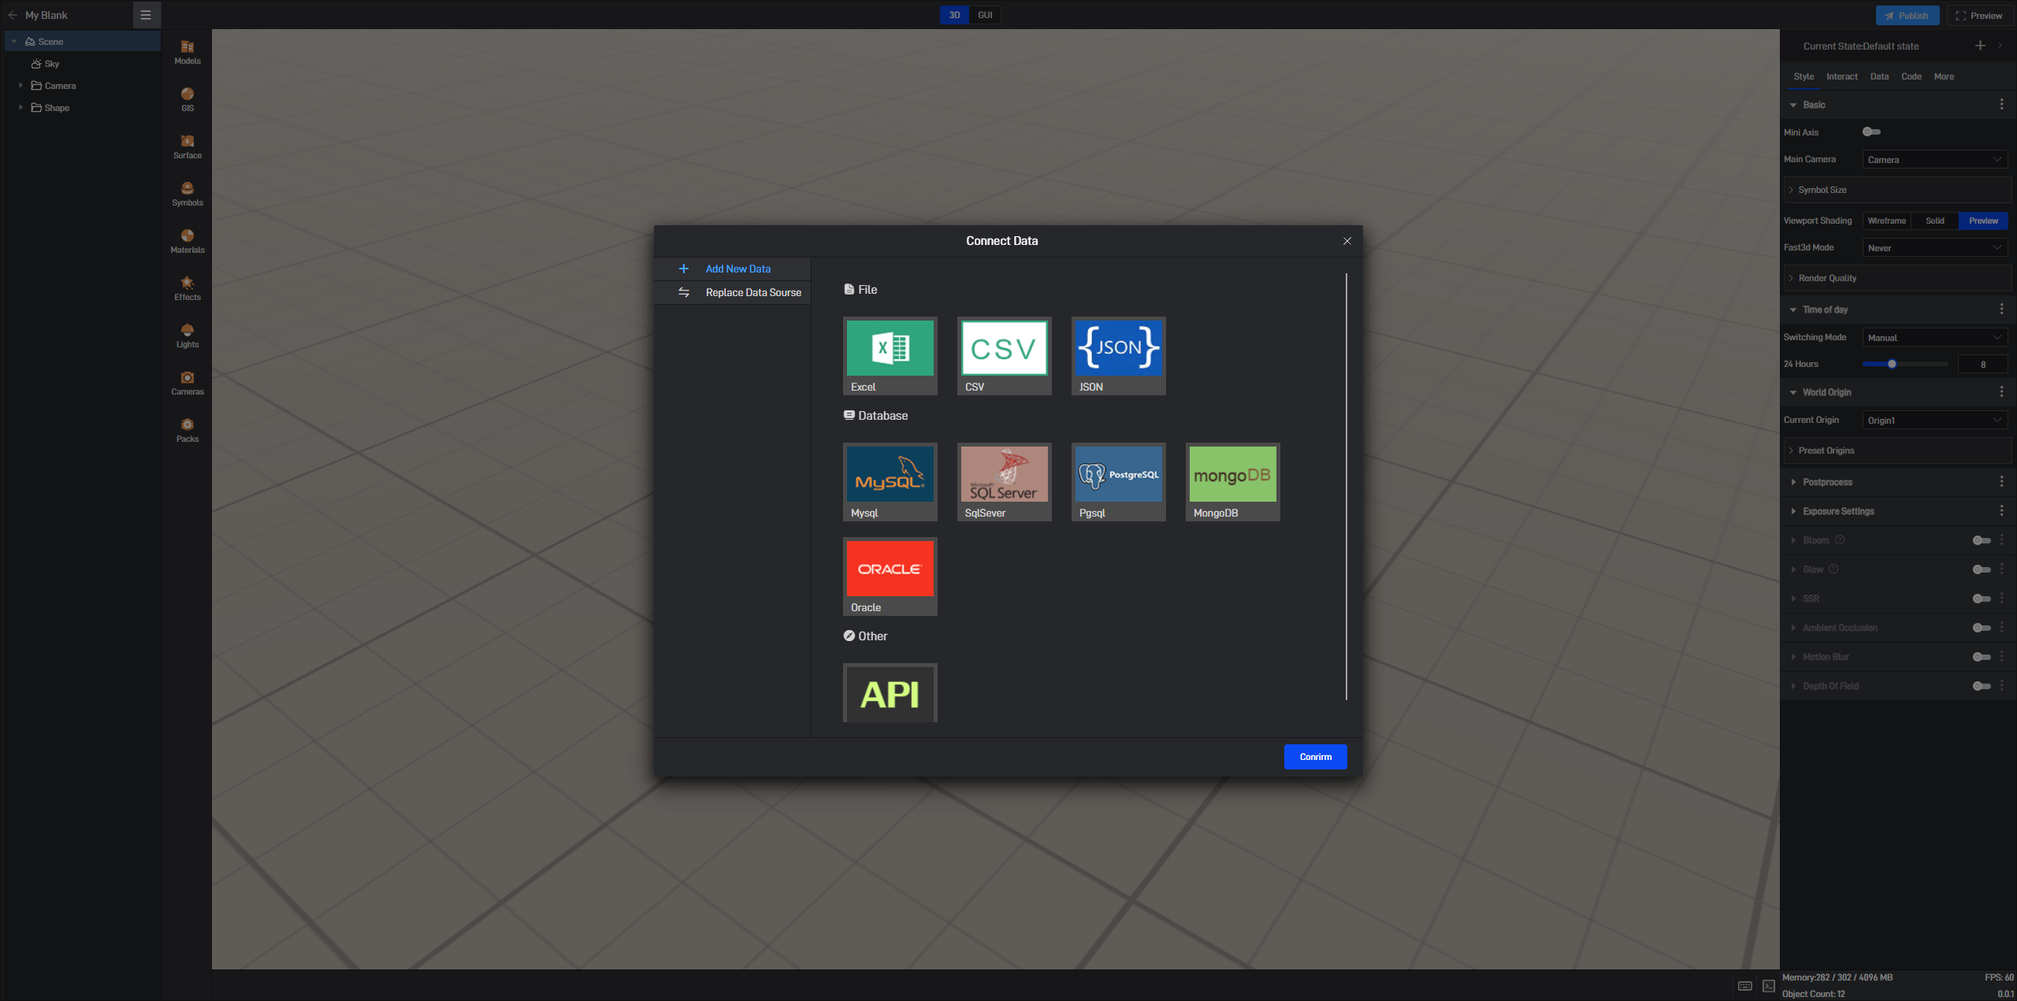
Task: Open the Materials library
Action: (x=188, y=241)
